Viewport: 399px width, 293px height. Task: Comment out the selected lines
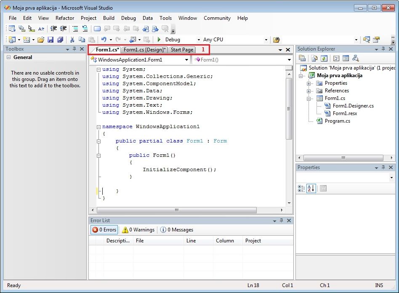(75, 29)
